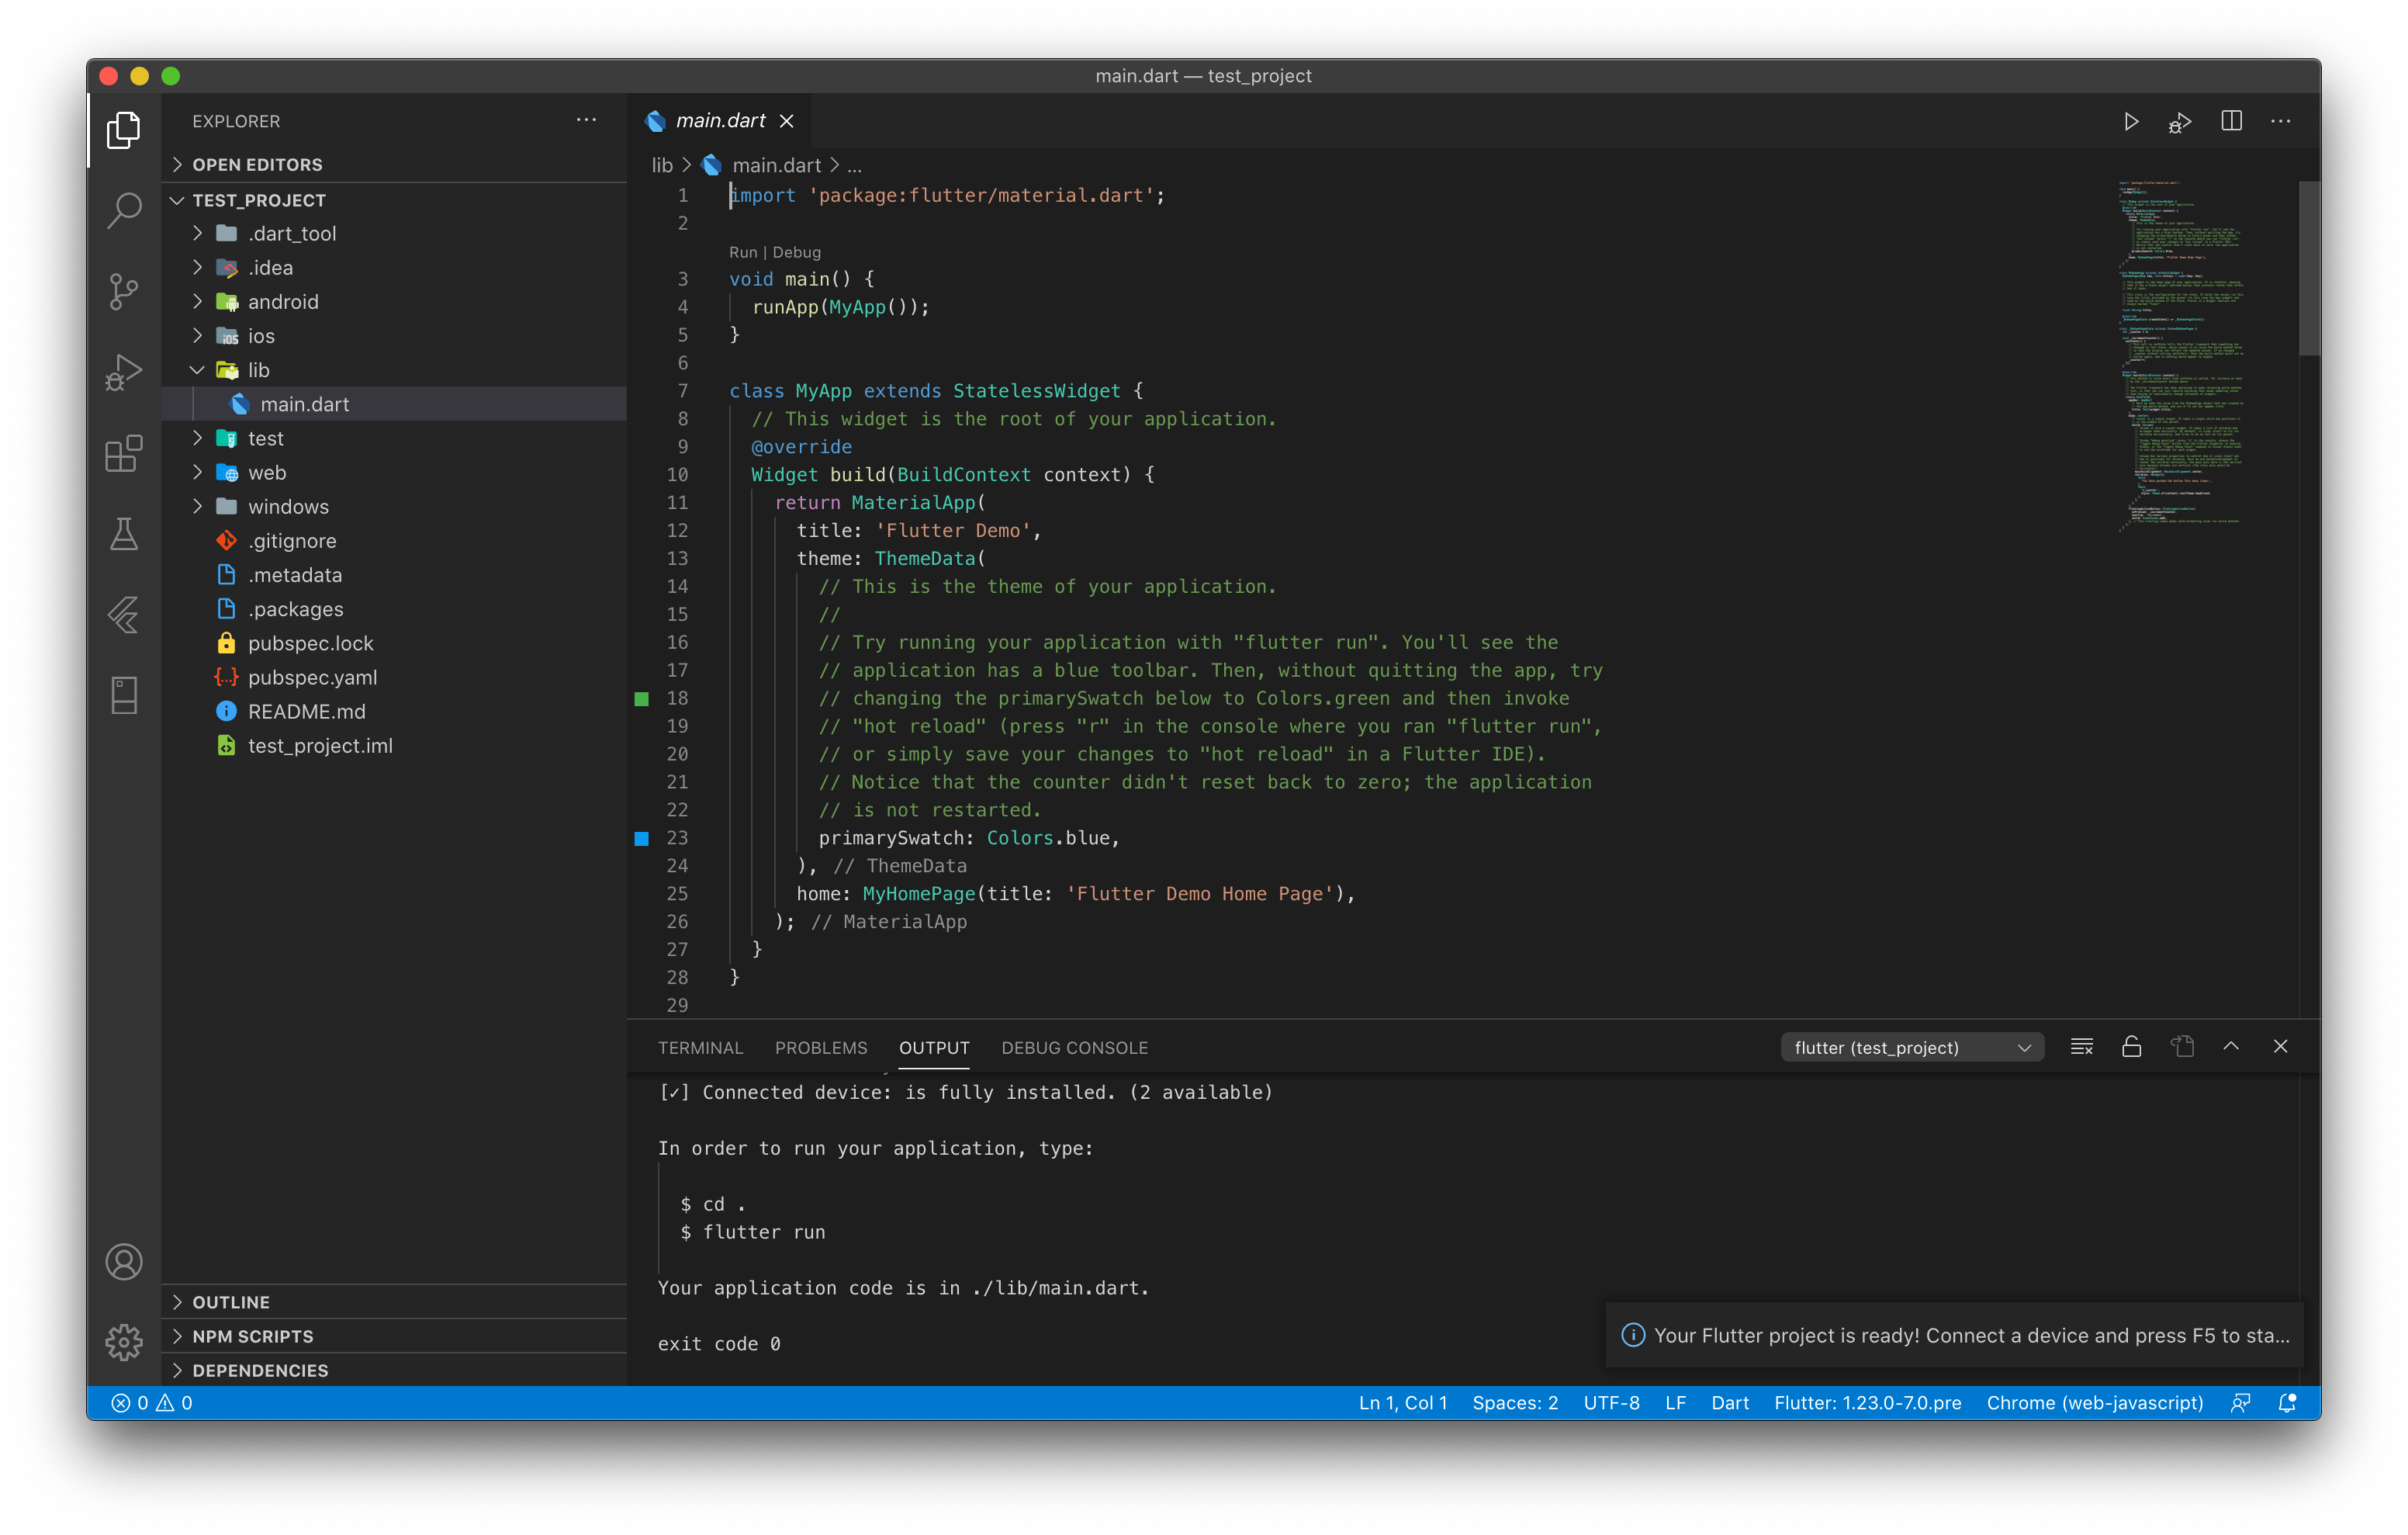Open the Explorer view in activity bar
Screen dimensions: 2408x1535
pyautogui.click(x=124, y=129)
